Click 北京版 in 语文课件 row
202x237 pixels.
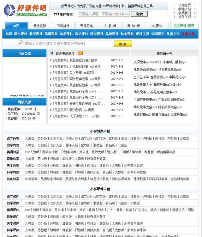[185, 197]
